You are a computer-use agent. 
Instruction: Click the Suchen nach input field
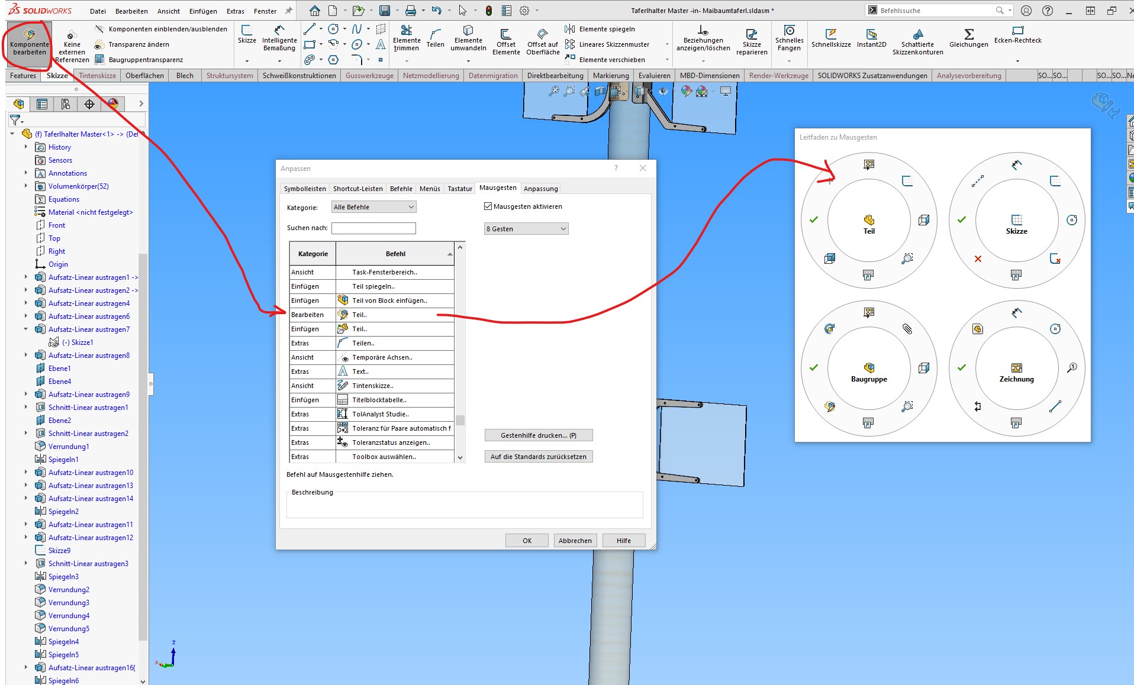(x=373, y=228)
